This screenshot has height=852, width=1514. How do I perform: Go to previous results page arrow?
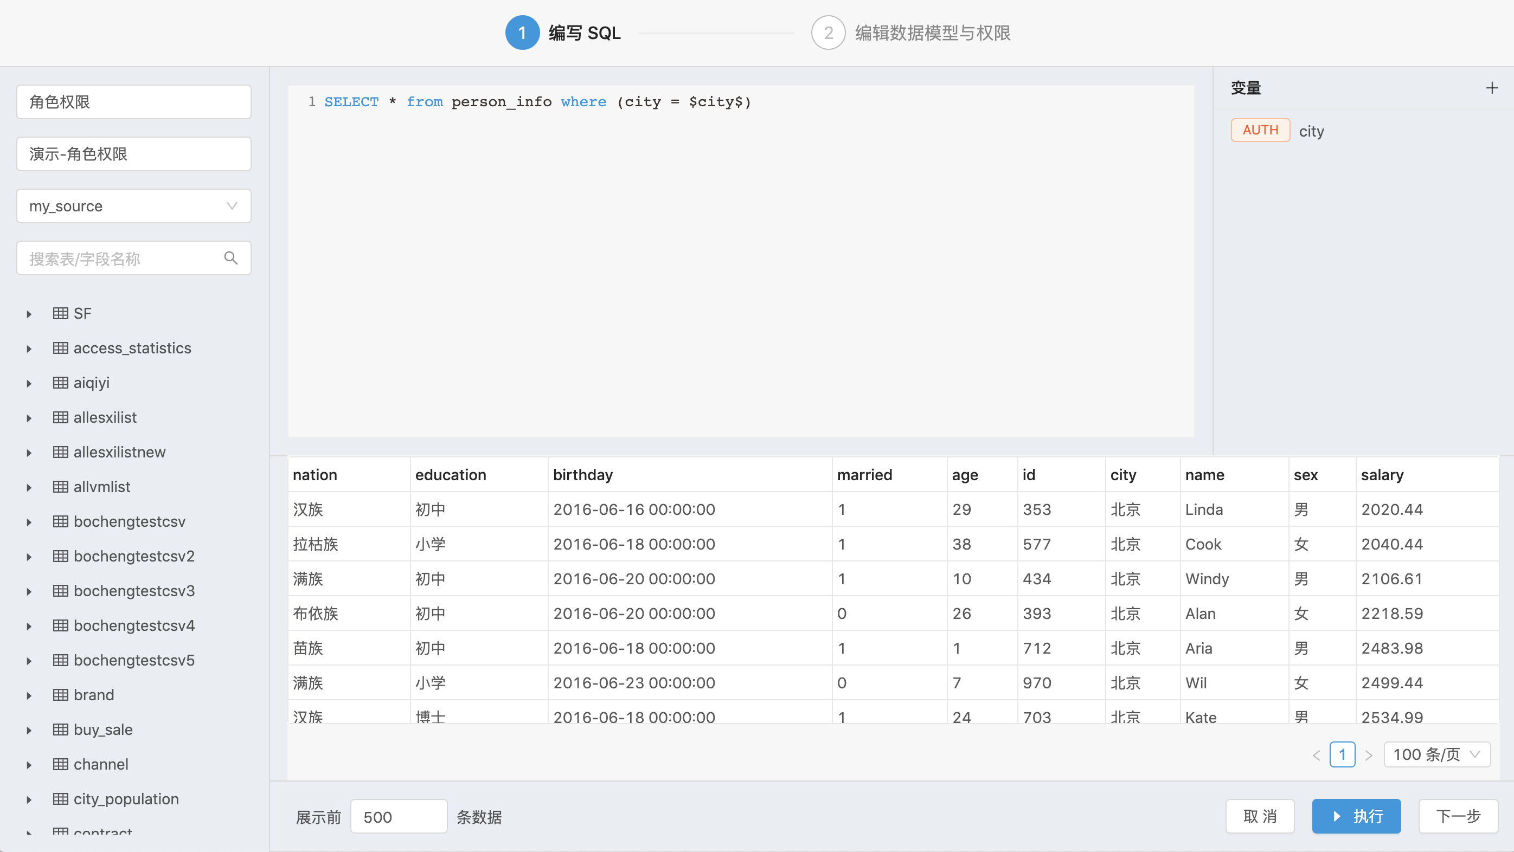tap(1317, 755)
